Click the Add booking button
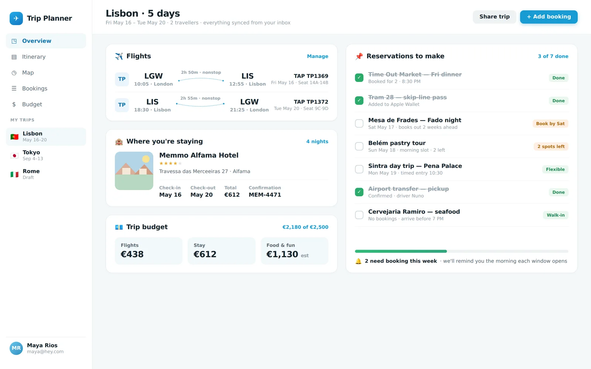This screenshot has width=591, height=369. click(x=549, y=17)
